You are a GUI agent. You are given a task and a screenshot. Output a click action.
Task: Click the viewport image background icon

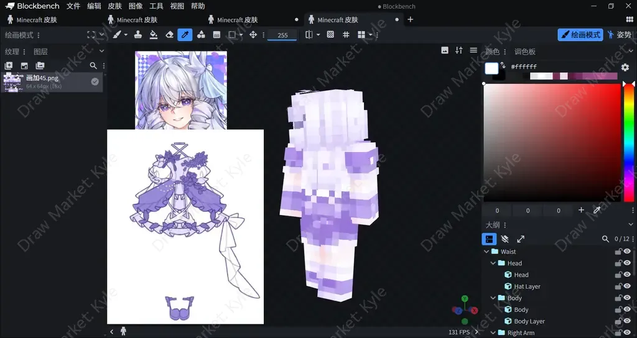pyautogui.click(x=445, y=50)
